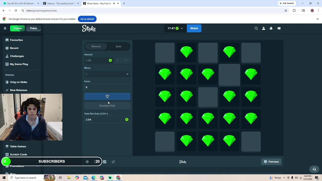Open the chat bubble icon in header
Viewport: 322px width, 181px height.
(279, 28)
